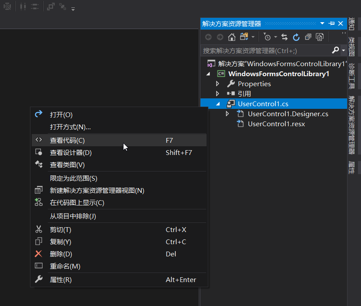Image resolution: width=361 pixels, height=306 pixels.
Task: Select UserControl1.Designer.cs file
Action: tap(288, 114)
